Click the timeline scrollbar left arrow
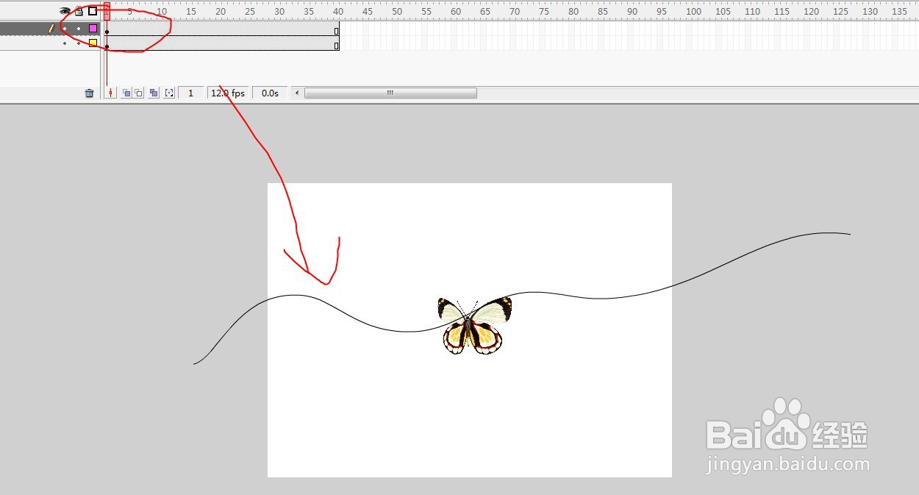 [297, 93]
